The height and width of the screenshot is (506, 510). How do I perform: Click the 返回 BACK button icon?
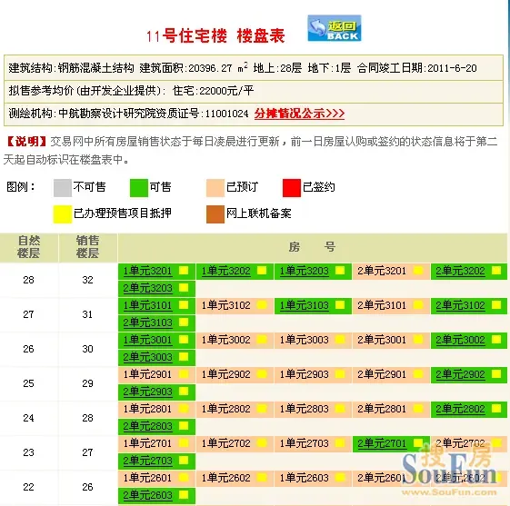point(335,28)
